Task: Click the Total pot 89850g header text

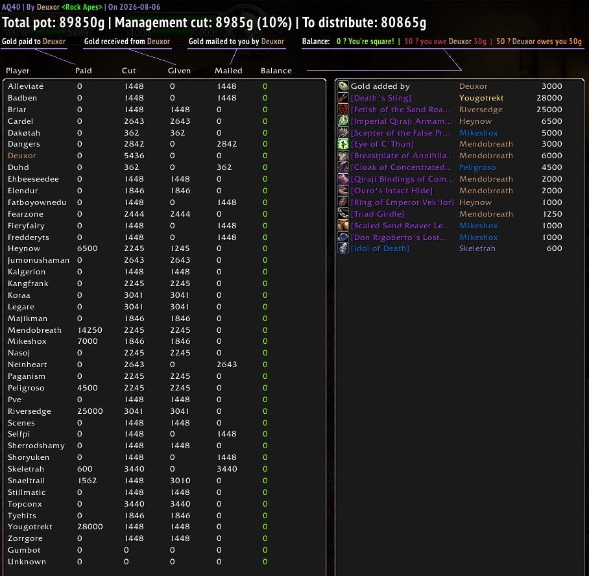Action: [53, 23]
